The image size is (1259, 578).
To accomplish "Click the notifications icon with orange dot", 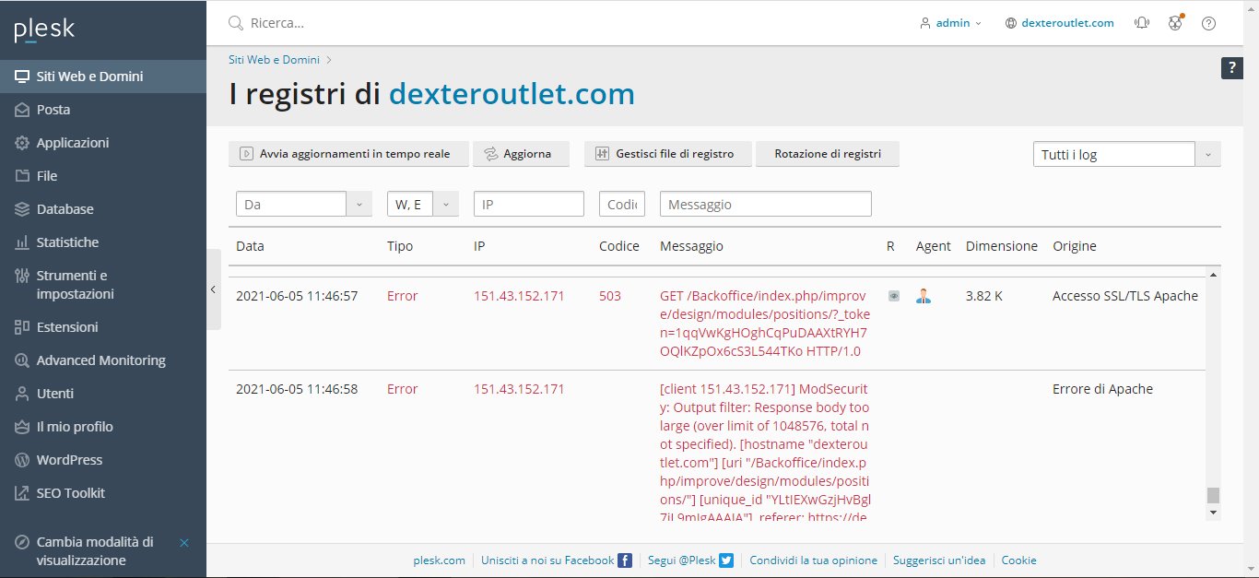I will [1175, 23].
